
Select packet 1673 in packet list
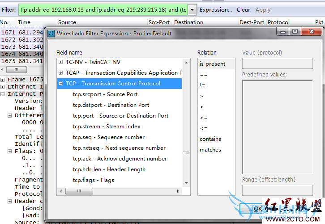22,47
